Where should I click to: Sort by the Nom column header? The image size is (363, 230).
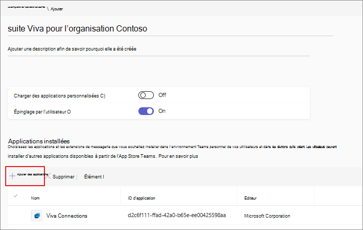[35, 198]
